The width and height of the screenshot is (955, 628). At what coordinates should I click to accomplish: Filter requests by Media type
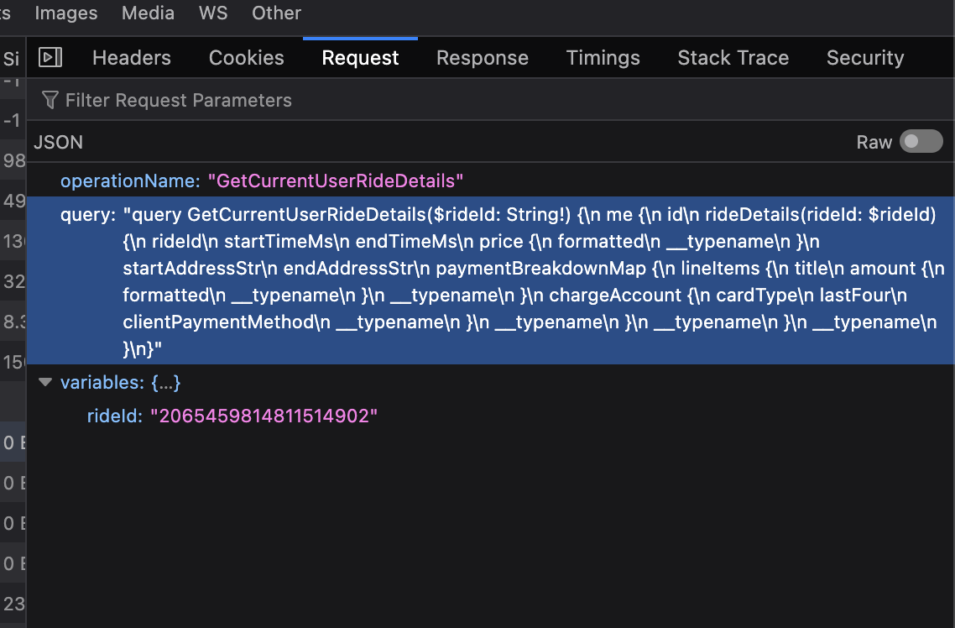(148, 13)
